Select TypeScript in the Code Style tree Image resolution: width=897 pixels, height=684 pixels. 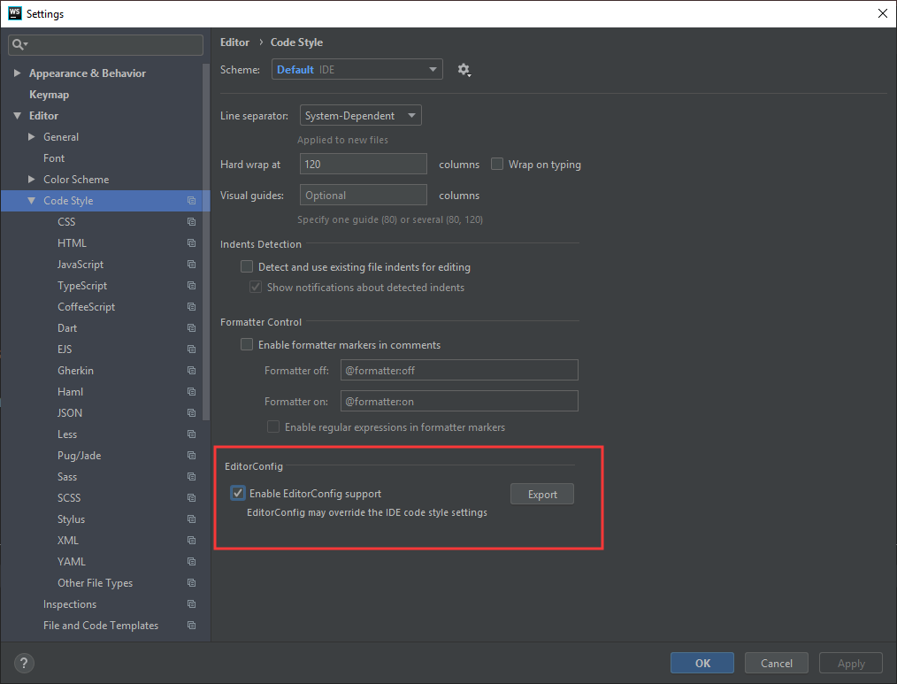click(82, 286)
